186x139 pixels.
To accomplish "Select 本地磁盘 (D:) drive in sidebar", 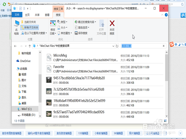I will (x=27, y=115).
